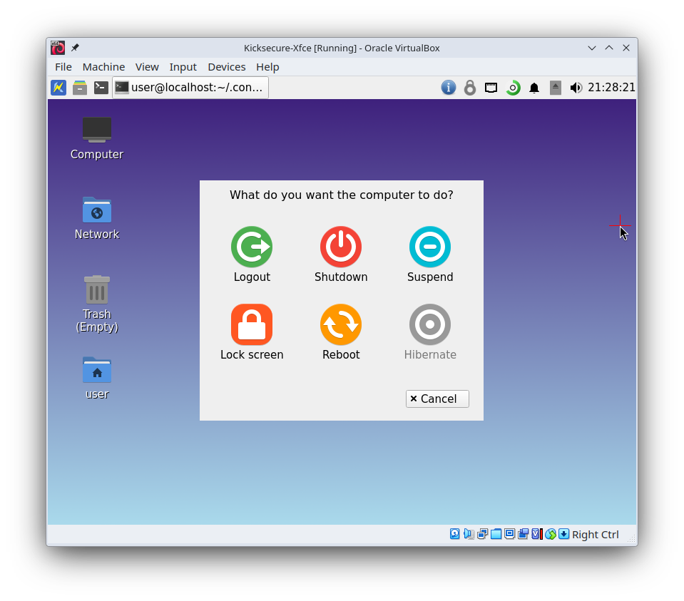The height and width of the screenshot is (601, 684).
Task: Click the greyed-out Hibernate icon
Action: [x=429, y=325]
